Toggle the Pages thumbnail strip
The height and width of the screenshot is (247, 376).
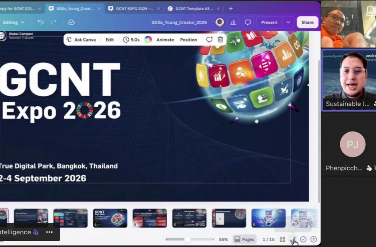(244, 240)
